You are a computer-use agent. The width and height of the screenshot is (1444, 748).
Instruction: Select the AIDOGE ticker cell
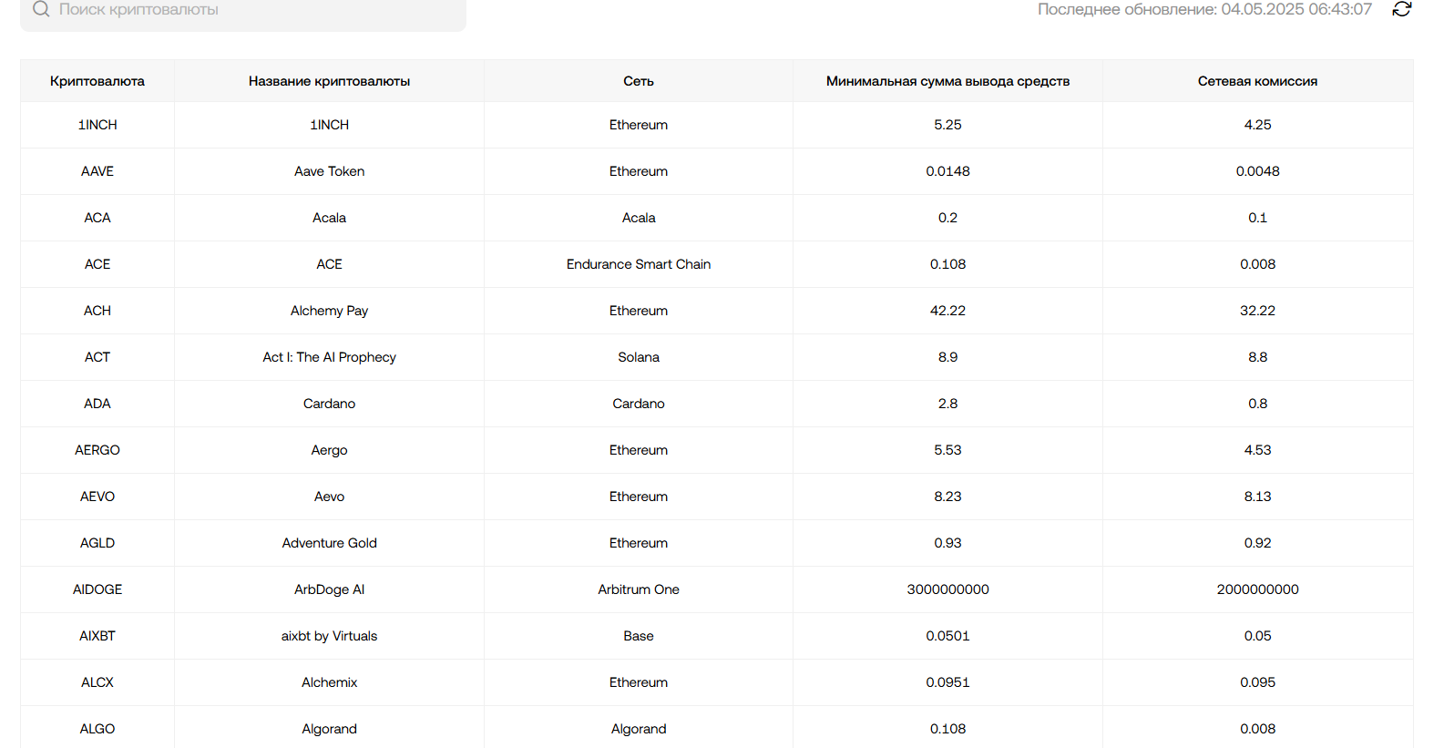97,589
